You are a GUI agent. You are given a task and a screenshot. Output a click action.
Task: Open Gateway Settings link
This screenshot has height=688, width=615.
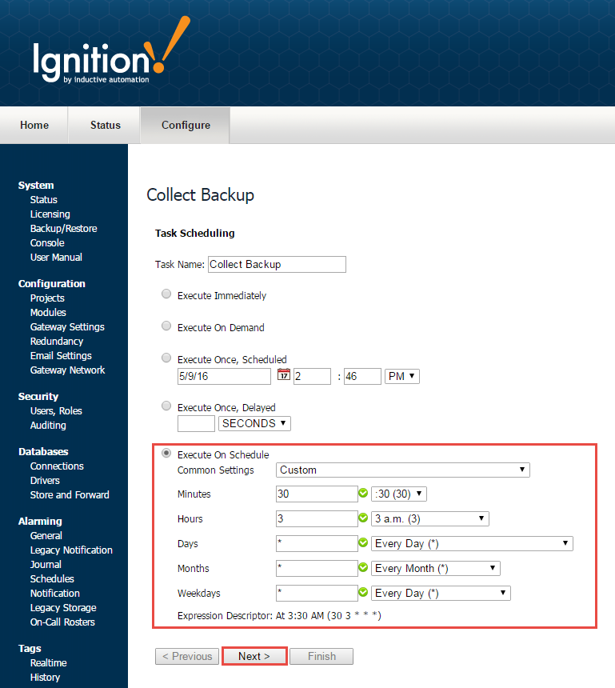click(x=67, y=327)
